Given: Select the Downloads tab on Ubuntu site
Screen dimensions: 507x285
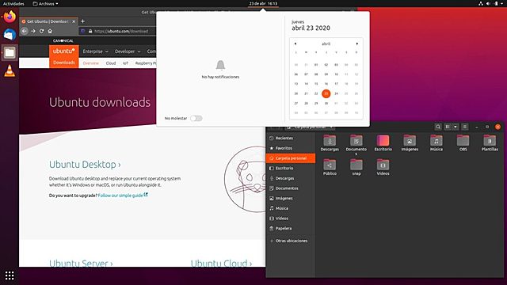Looking at the screenshot, I should tap(64, 63).
